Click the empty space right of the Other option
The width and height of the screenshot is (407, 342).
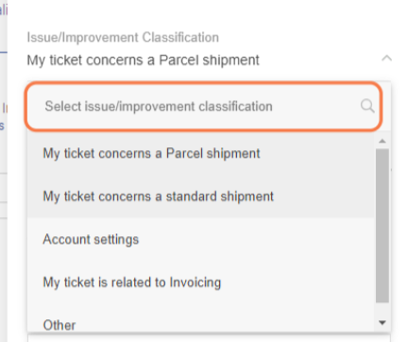pyautogui.click(x=225, y=323)
